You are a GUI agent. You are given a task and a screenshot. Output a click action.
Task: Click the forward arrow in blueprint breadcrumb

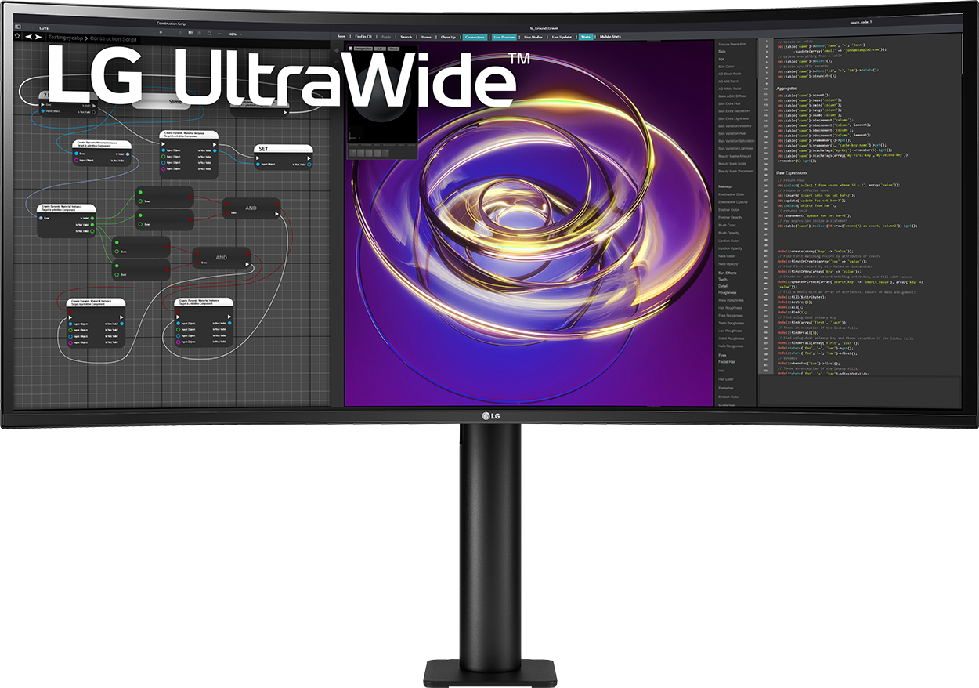coord(38,37)
